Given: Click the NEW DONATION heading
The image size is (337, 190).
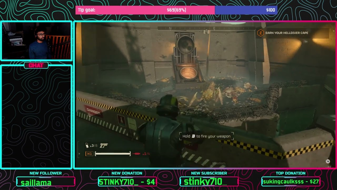Looking at the screenshot, I should tap(127, 173).
